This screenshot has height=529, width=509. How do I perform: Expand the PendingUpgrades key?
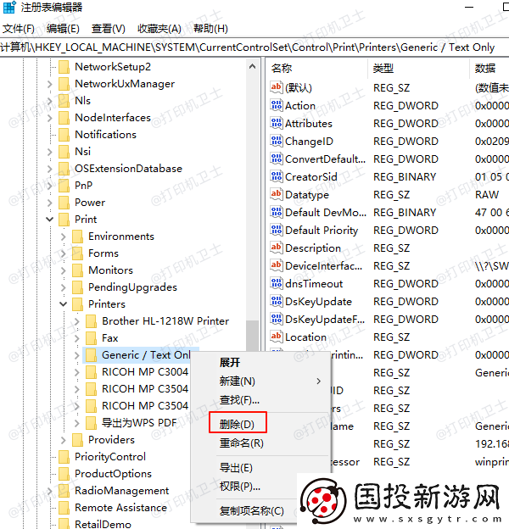point(64,287)
